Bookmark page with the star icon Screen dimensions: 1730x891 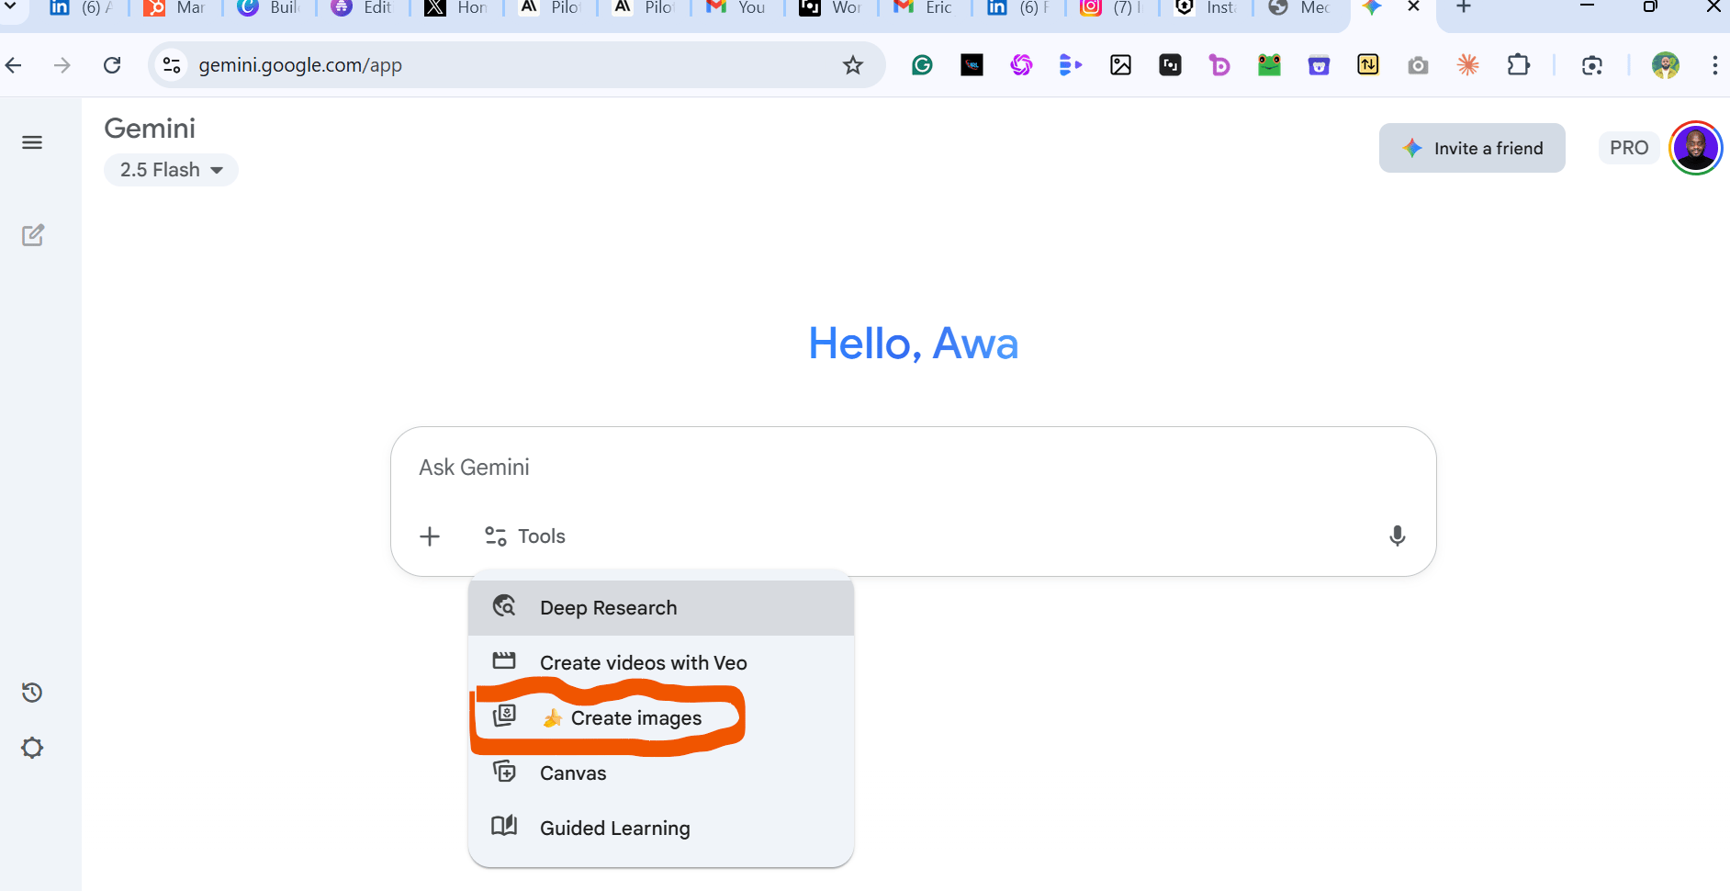853,65
